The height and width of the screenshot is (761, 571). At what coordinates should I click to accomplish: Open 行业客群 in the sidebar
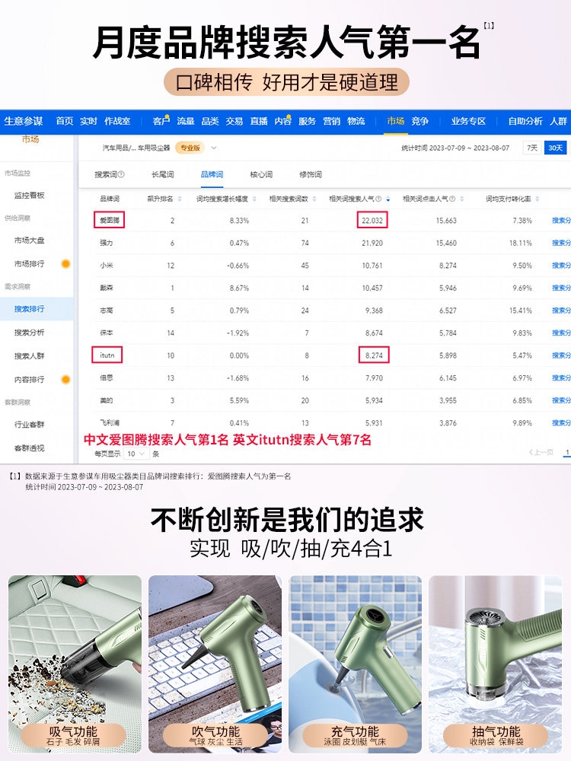(29, 424)
